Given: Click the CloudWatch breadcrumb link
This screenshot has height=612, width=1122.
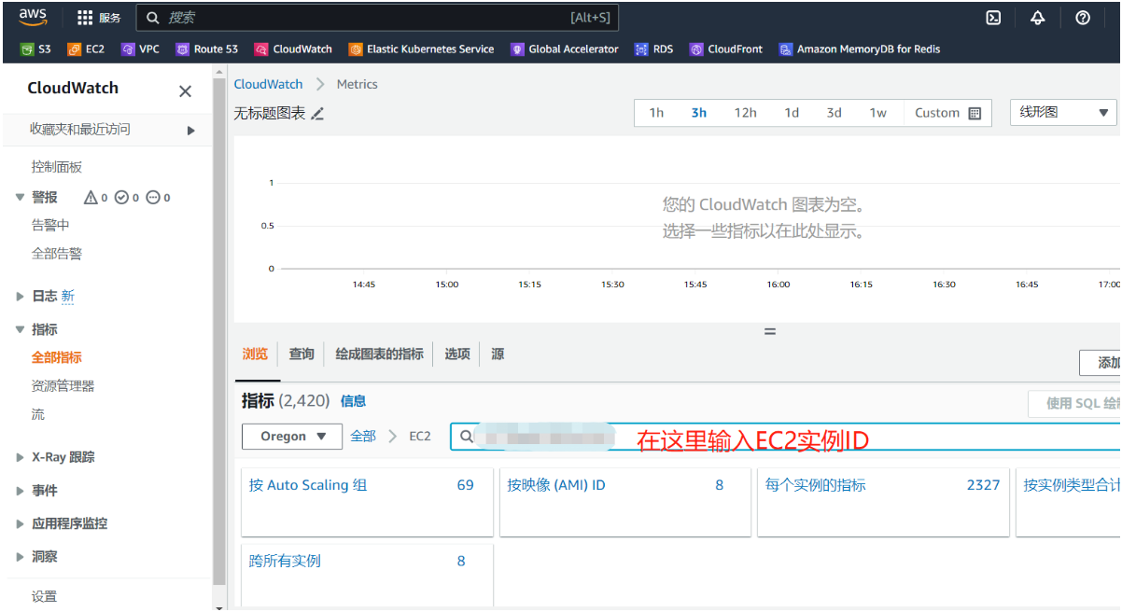Looking at the screenshot, I should 268,84.
